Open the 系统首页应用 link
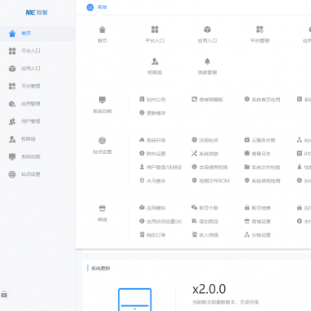The width and height of the screenshot is (311, 311). pyautogui.click(x=262, y=99)
